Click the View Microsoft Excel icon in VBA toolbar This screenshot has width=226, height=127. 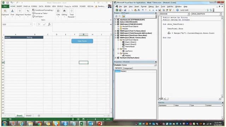117,10
